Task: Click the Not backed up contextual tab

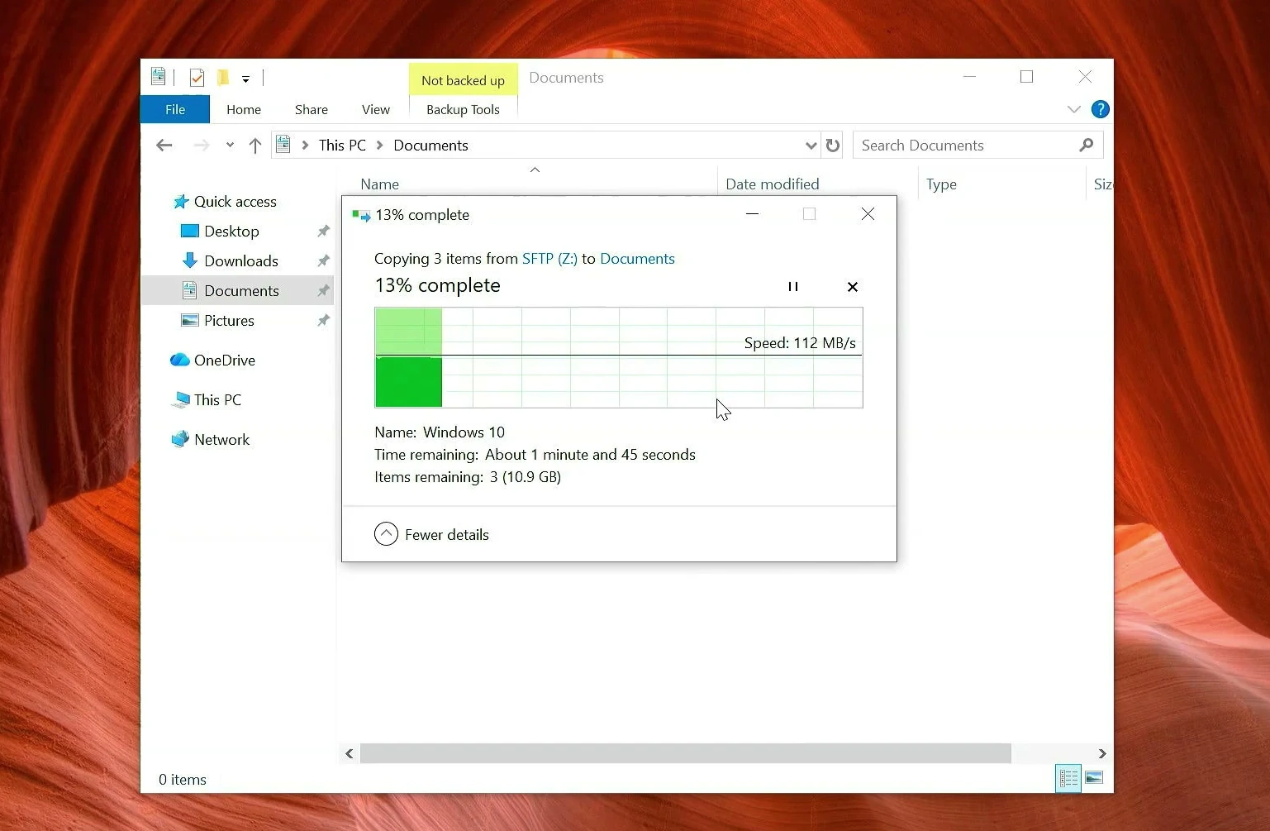Action: pos(463,80)
